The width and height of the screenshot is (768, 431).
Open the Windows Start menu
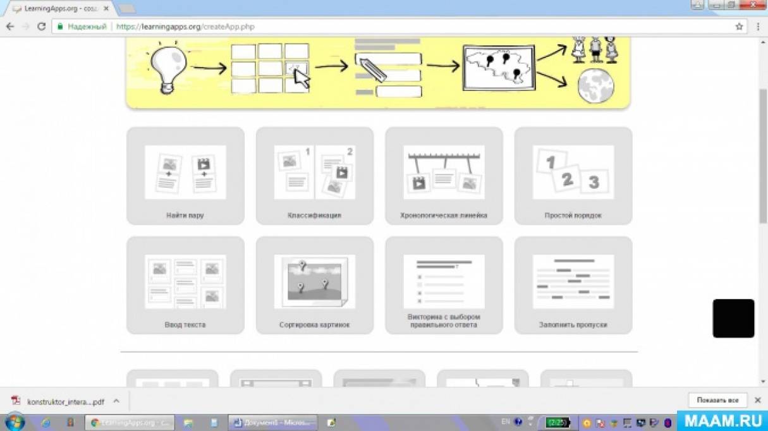(x=14, y=422)
